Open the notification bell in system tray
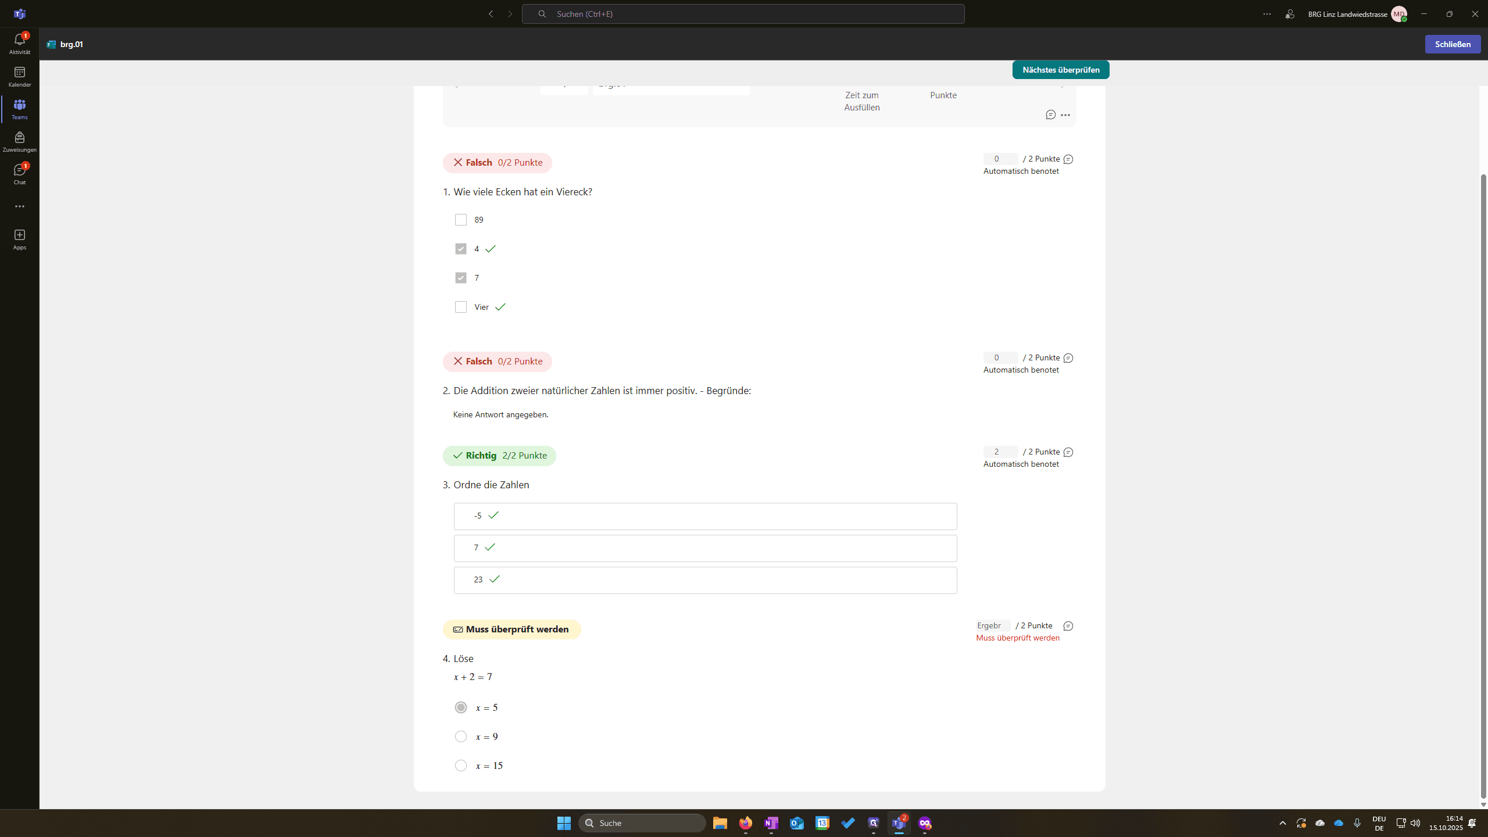1488x837 pixels. click(1472, 823)
